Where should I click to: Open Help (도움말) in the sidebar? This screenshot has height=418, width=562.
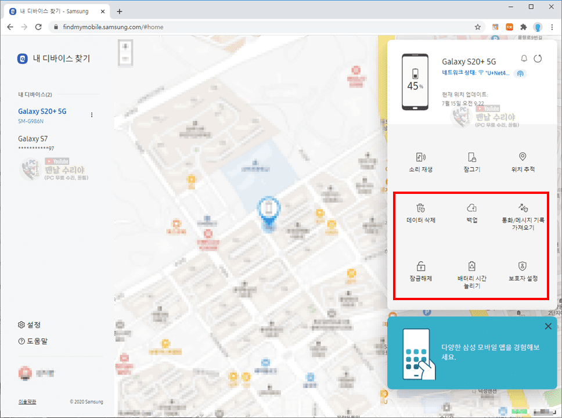33,341
